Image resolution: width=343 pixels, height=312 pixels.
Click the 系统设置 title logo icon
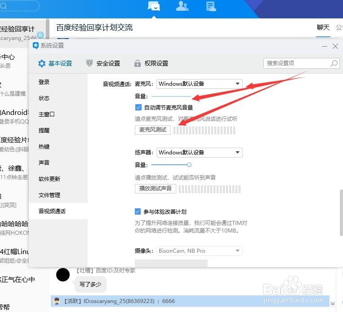[x=36, y=45]
